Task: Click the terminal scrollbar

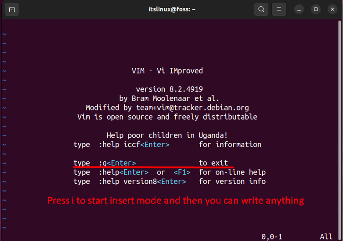Action: click(339, 129)
